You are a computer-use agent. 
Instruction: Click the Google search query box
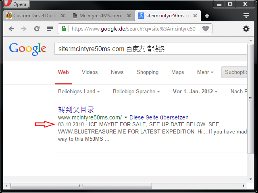[151, 49]
